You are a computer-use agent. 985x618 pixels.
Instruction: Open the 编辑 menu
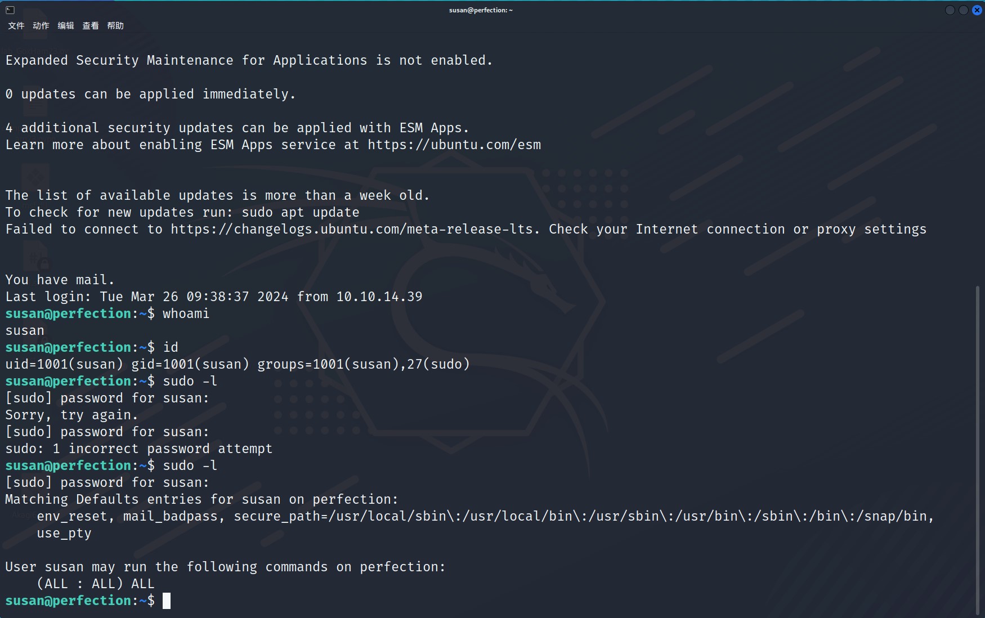pos(66,26)
